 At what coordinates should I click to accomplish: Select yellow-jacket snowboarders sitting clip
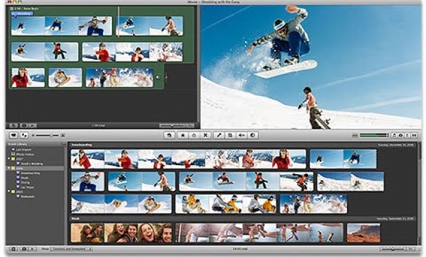[x=226, y=204]
